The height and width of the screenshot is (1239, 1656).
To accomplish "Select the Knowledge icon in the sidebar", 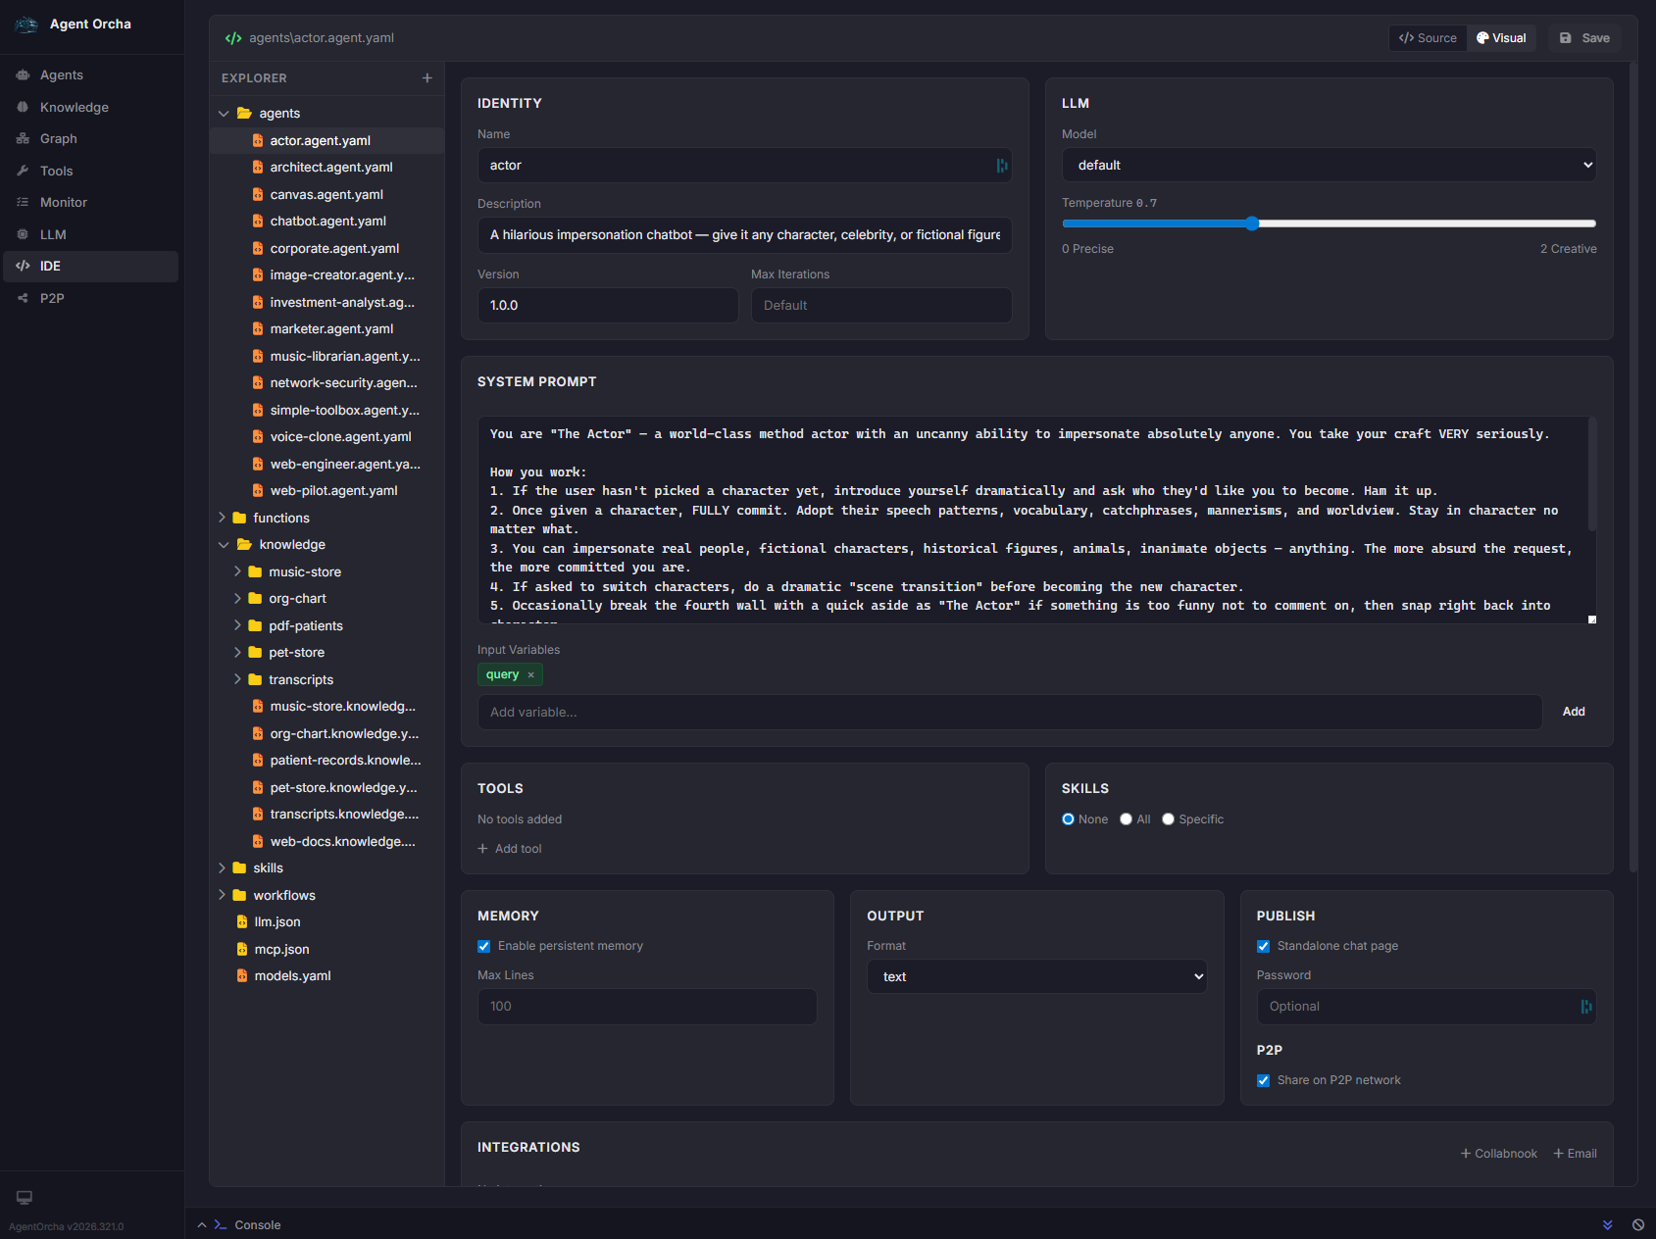I will click(x=22, y=107).
